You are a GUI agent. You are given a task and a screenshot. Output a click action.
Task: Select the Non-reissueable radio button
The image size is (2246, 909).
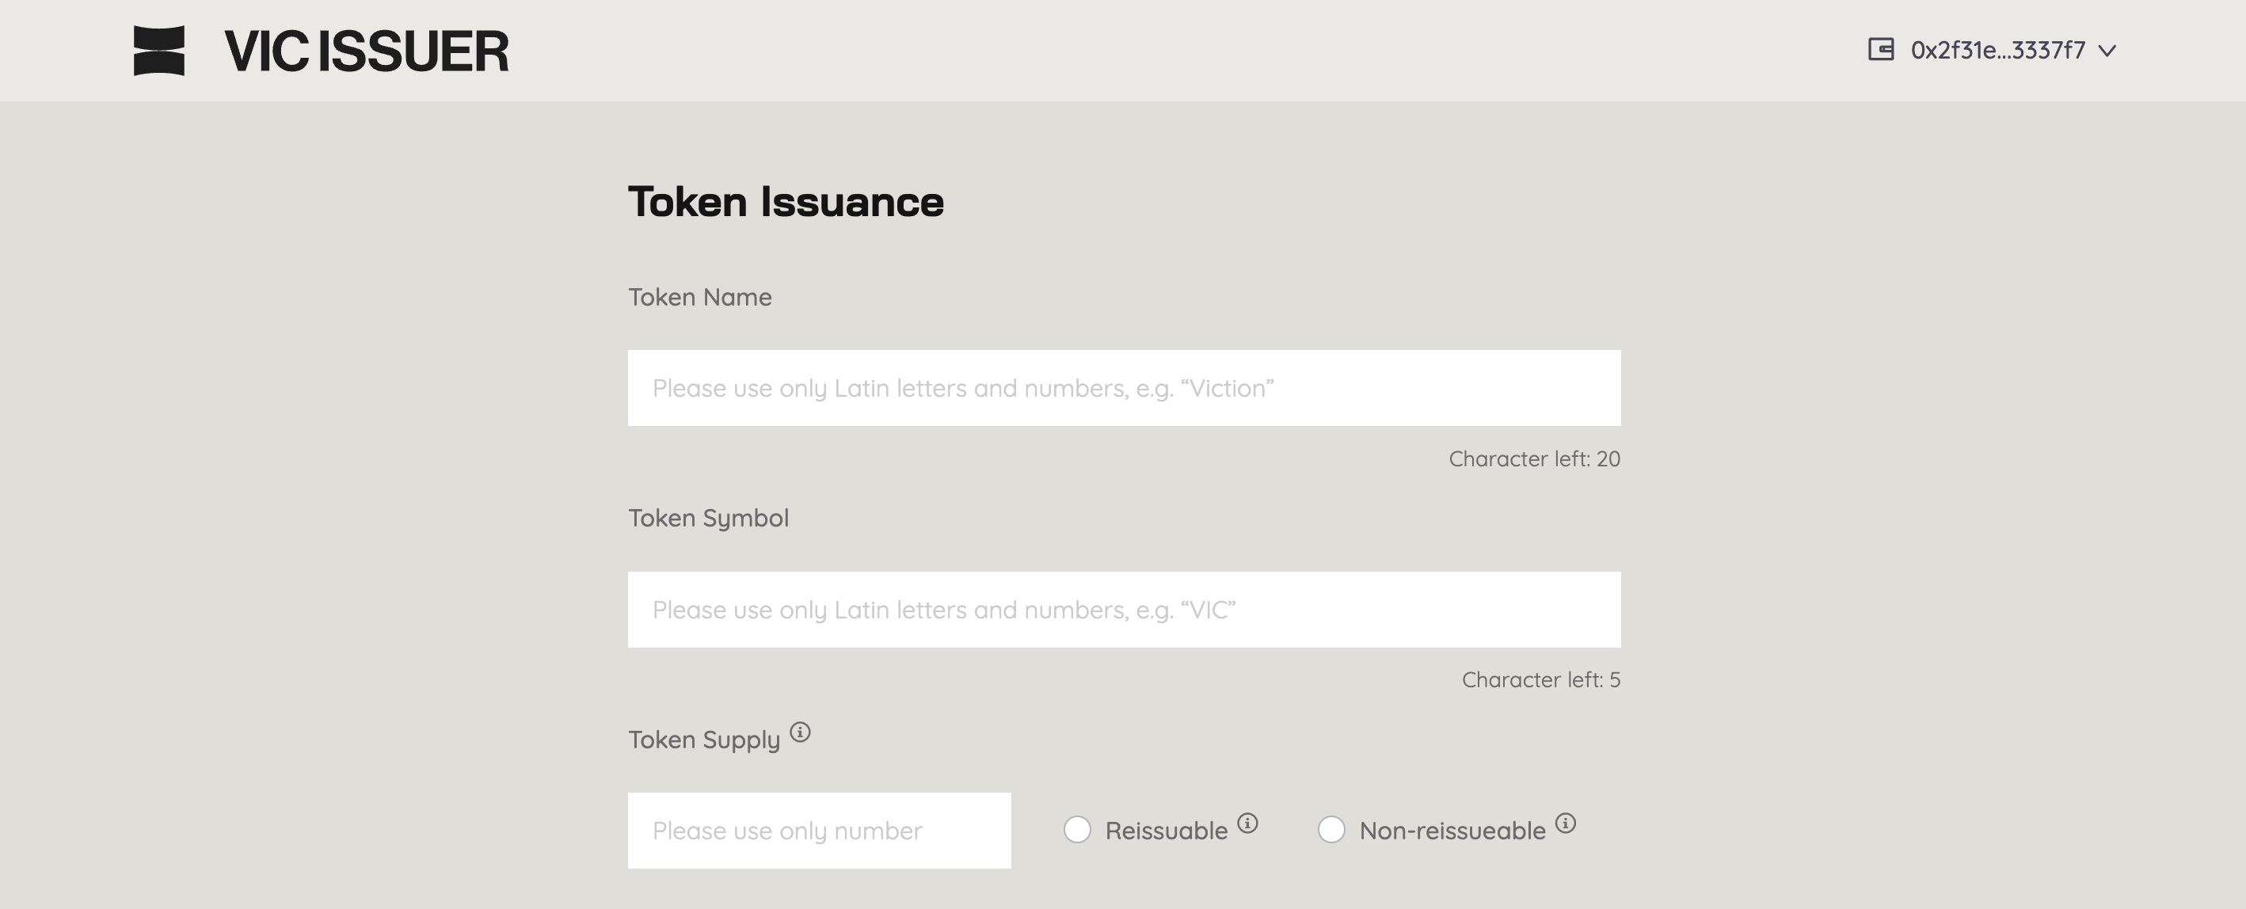(1331, 830)
